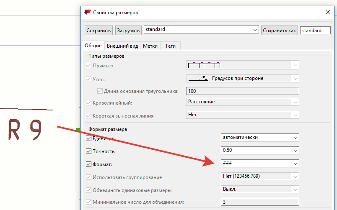Click the Сохранить button
This screenshot has height=210, width=337.
[x=99, y=31]
